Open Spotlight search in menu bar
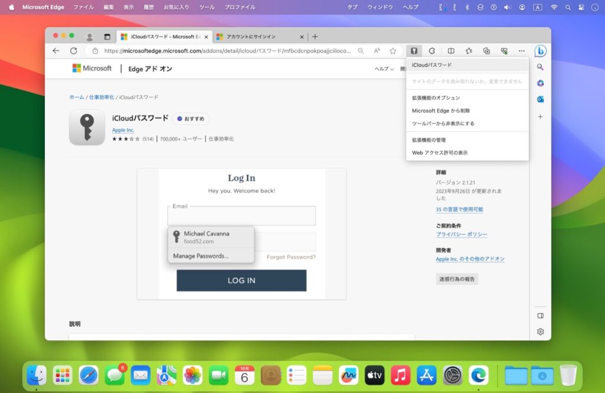605x393 pixels. pyautogui.click(x=568, y=7)
